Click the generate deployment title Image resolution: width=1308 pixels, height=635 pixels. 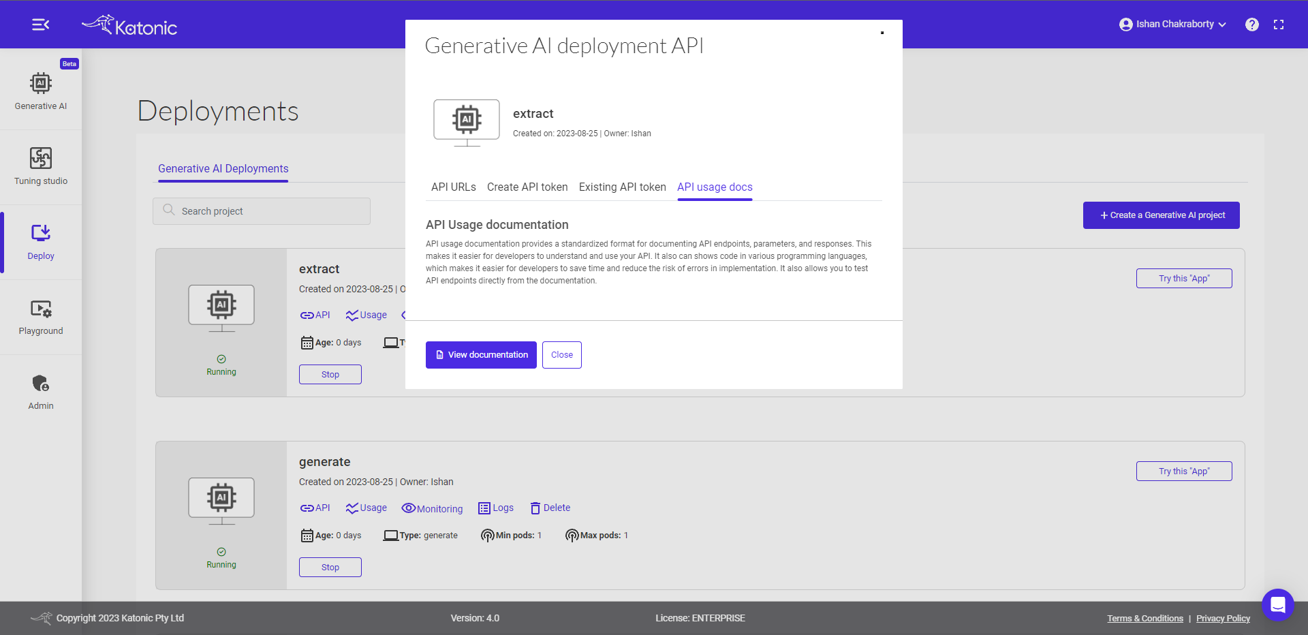324,462
